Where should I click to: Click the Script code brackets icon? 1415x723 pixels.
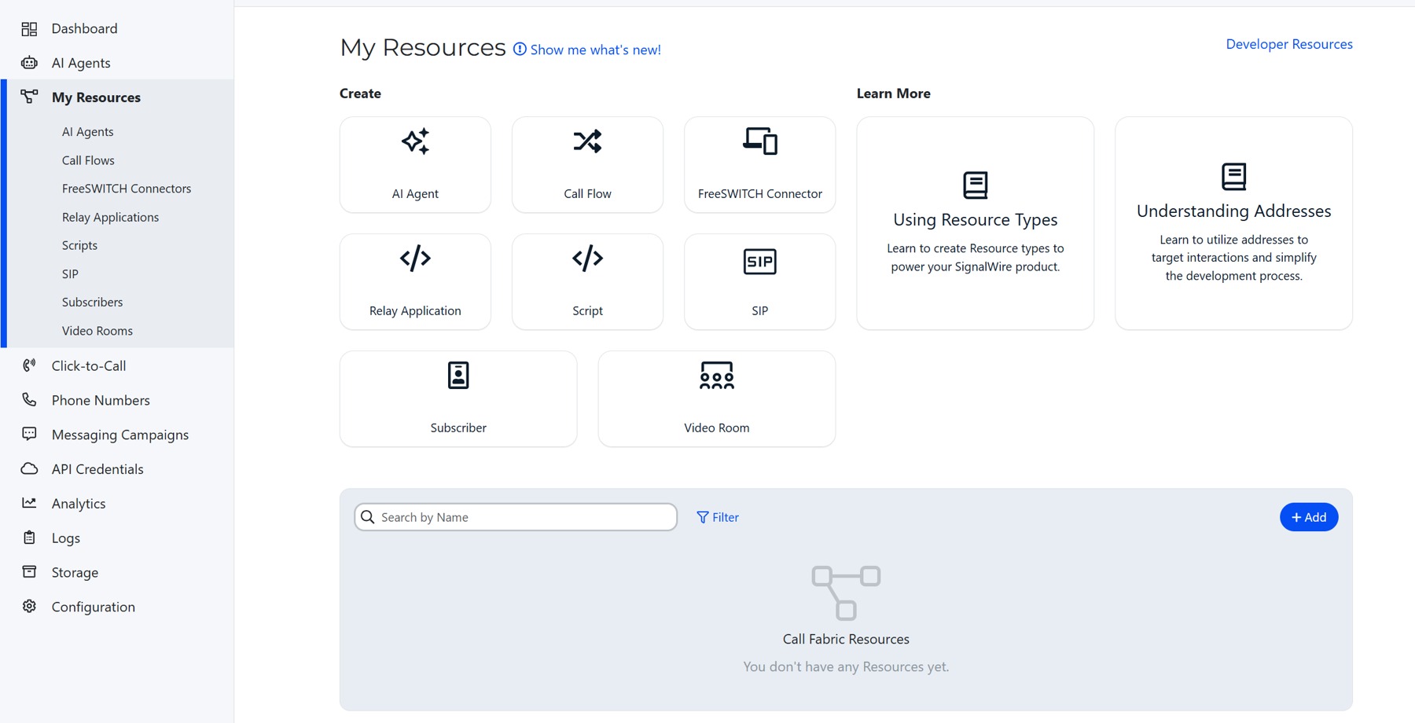coord(587,259)
